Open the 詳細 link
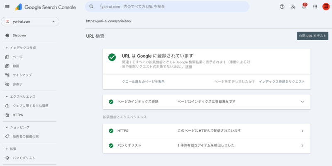 pos(189,67)
